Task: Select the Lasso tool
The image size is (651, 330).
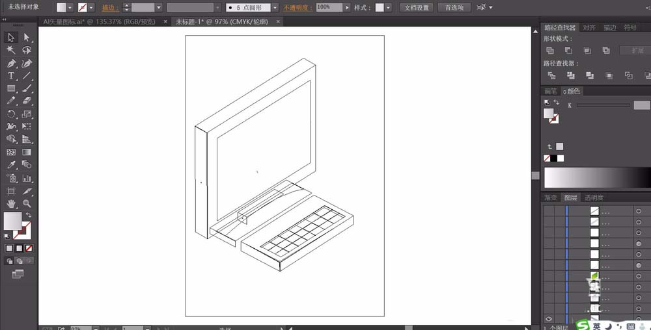Action: click(x=27, y=50)
